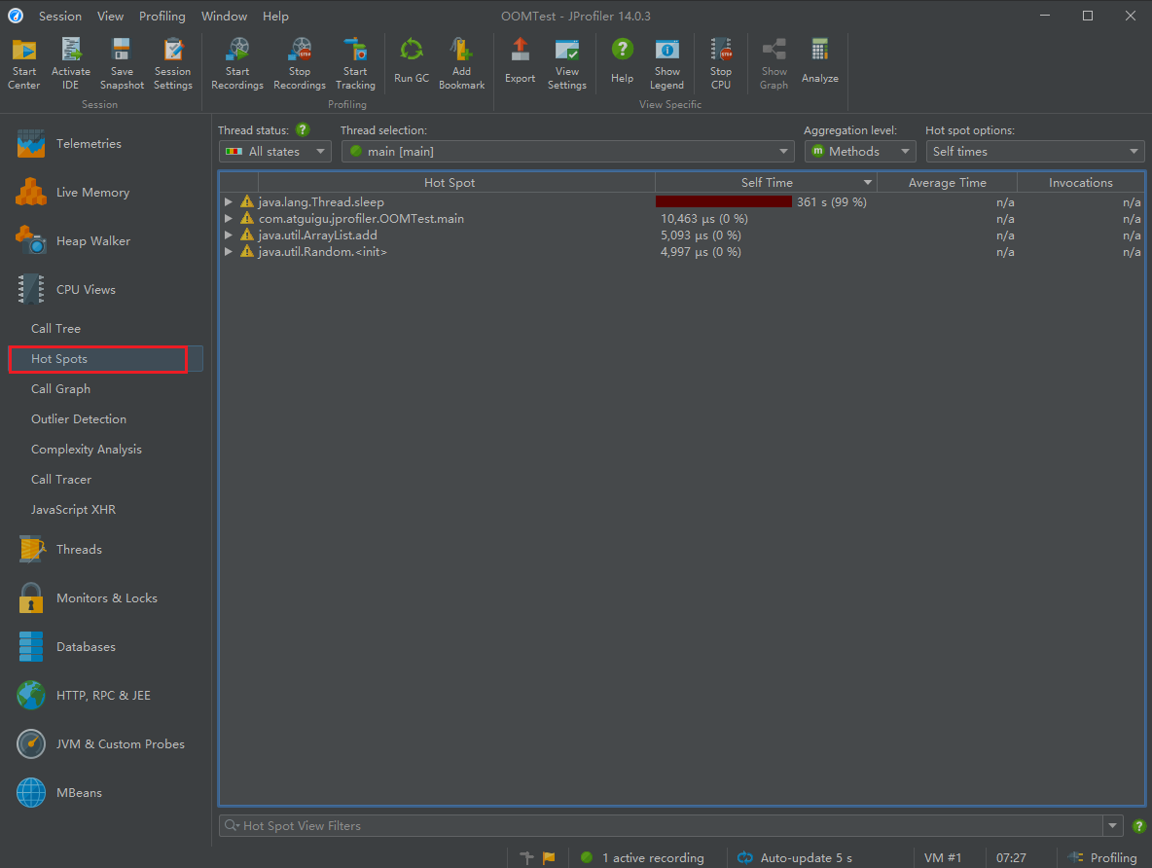The image size is (1152, 868).
Task: Select the Complexity Analysis view
Action: point(87,449)
